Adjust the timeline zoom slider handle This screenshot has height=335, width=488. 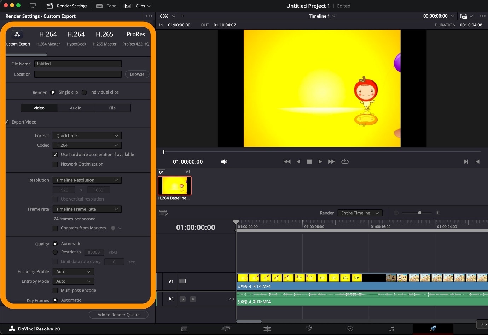click(419, 213)
